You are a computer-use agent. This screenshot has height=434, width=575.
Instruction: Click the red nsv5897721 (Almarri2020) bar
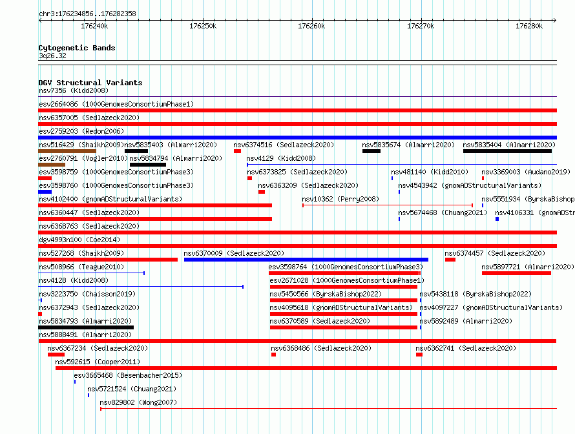[x=516, y=273]
